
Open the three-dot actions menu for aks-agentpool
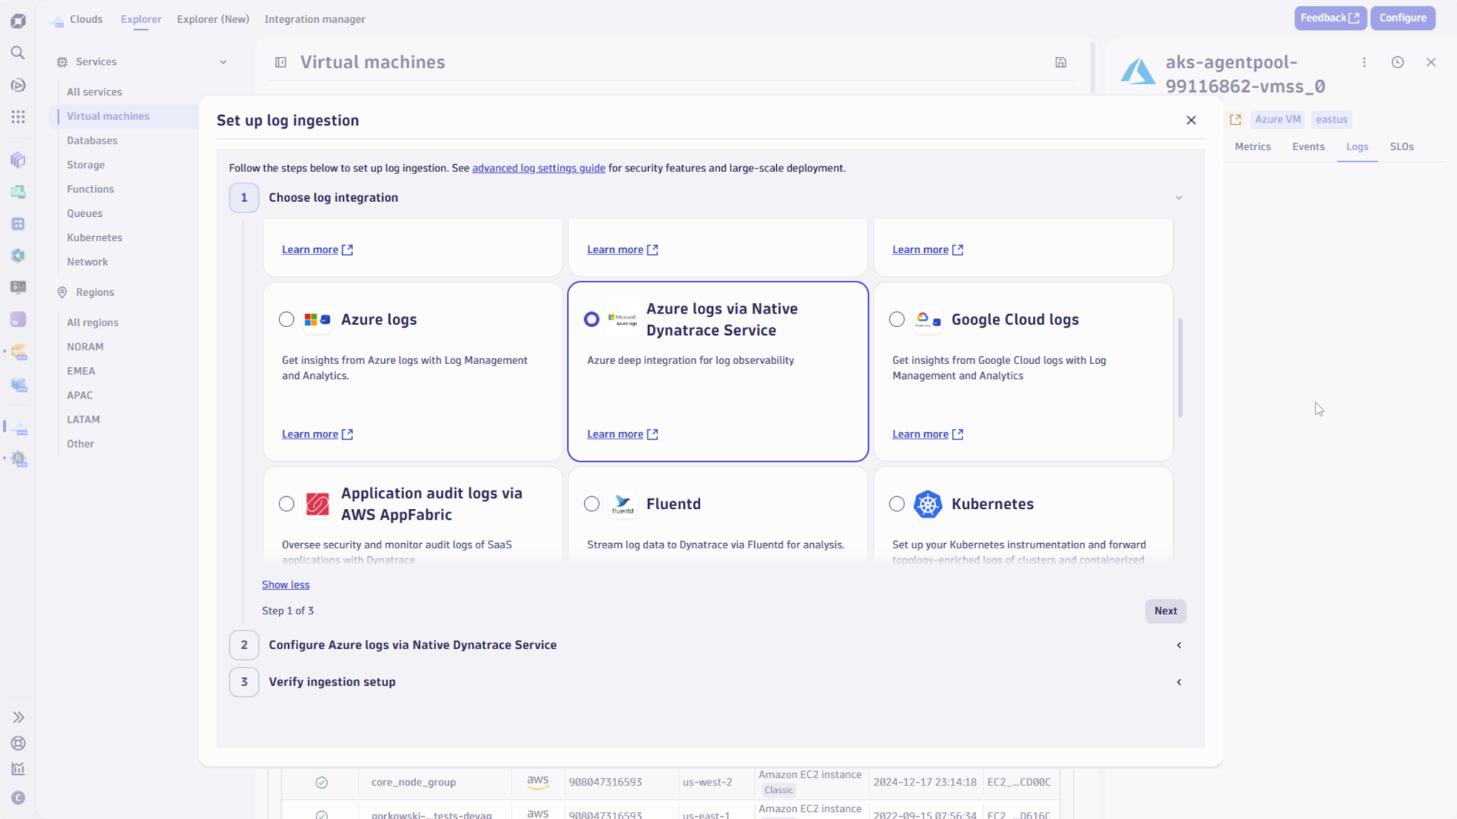1365,62
